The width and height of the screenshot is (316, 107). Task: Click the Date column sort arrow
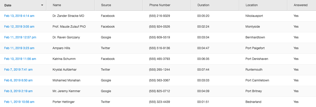click(x=42, y=5)
